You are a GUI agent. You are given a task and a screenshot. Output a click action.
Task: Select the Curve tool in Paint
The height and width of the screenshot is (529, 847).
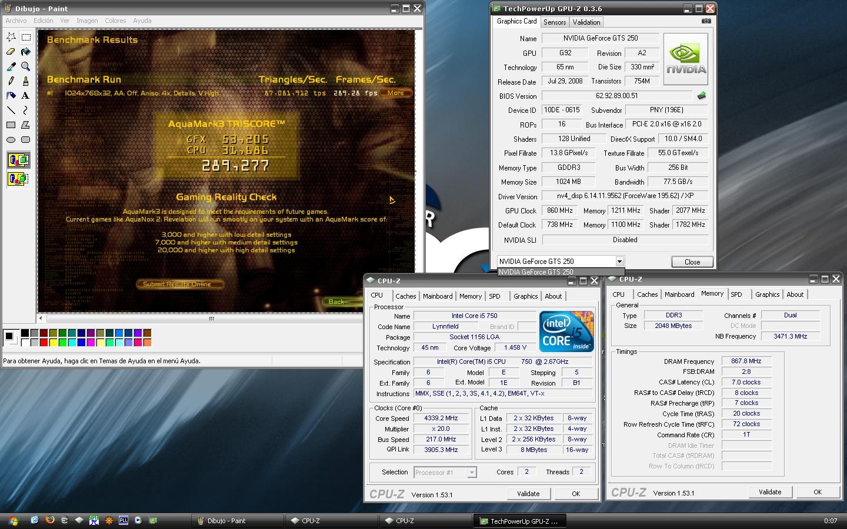[26, 110]
